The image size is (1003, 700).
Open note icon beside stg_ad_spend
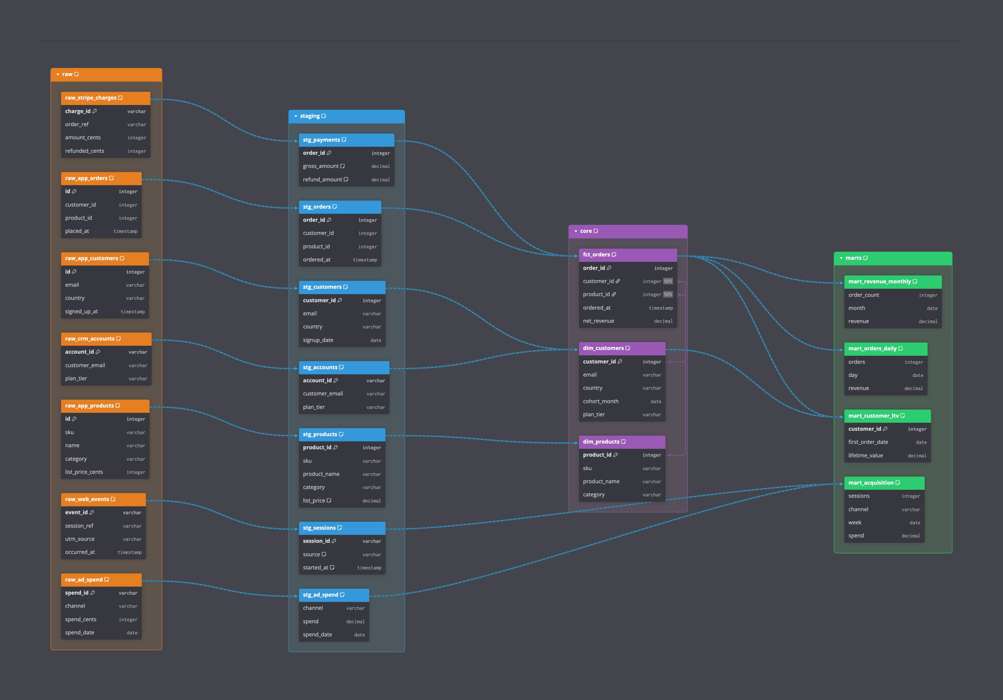[342, 595]
